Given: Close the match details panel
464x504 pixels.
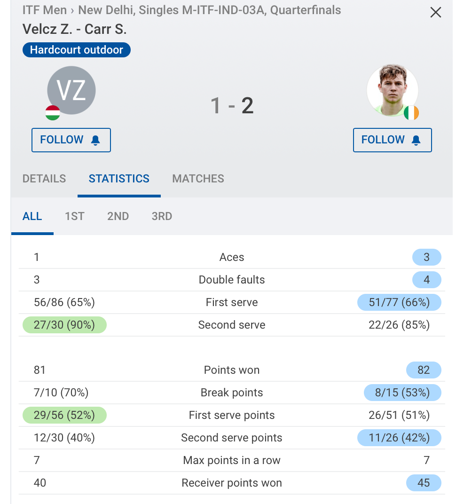Looking at the screenshot, I should [436, 13].
